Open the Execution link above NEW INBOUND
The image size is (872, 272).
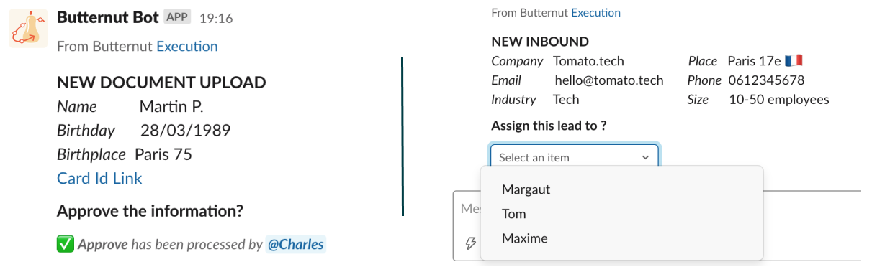point(595,13)
